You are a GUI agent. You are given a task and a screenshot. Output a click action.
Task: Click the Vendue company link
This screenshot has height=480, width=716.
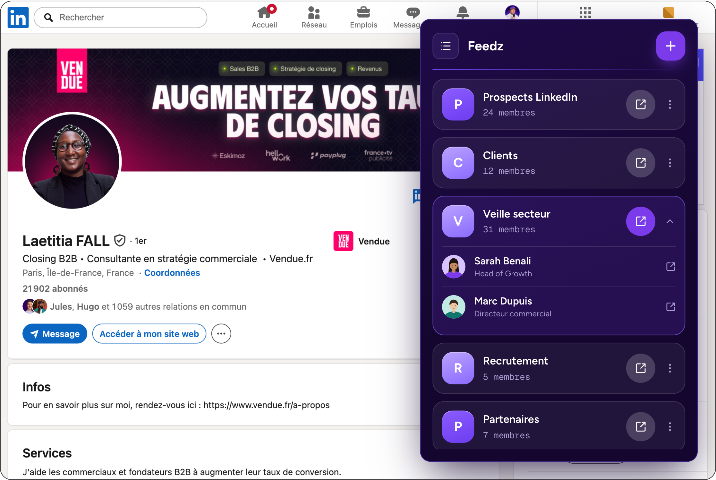[x=362, y=241]
